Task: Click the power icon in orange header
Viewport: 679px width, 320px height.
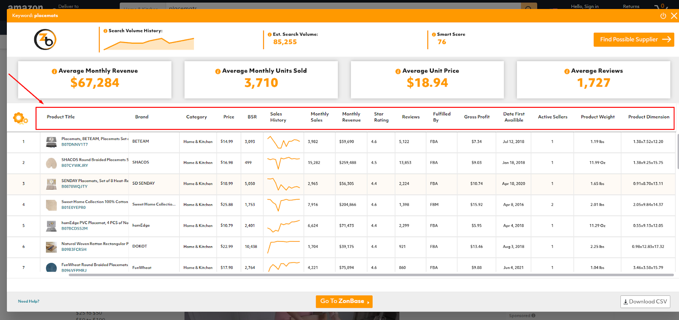Action: tap(663, 16)
